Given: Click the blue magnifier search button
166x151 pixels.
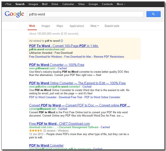Looking at the screenshot, I should 154,14.
